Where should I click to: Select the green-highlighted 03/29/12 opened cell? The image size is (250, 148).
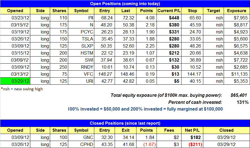pyautogui.click(x=15, y=81)
